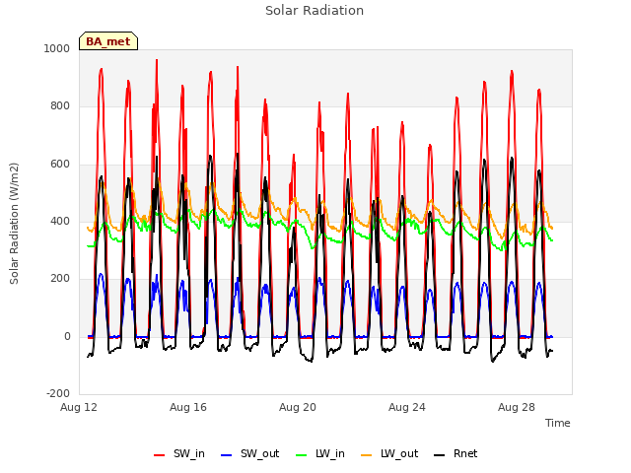Click the Time axis title
Image resolution: width=631 pixels, height=473 pixels.
[x=558, y=423]
